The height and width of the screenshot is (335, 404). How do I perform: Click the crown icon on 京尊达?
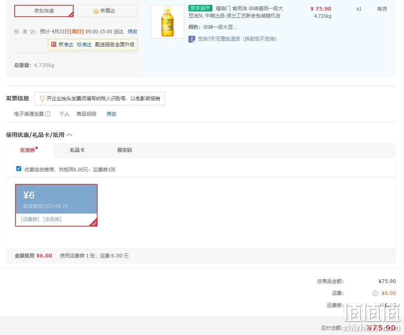point(96,11)
